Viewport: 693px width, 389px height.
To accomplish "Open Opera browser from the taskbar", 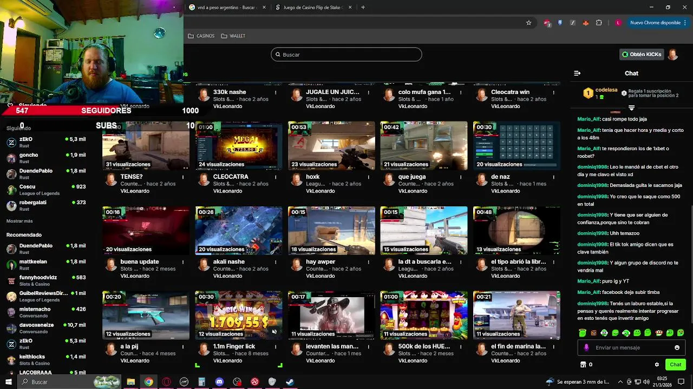I will tap(166, 382).
